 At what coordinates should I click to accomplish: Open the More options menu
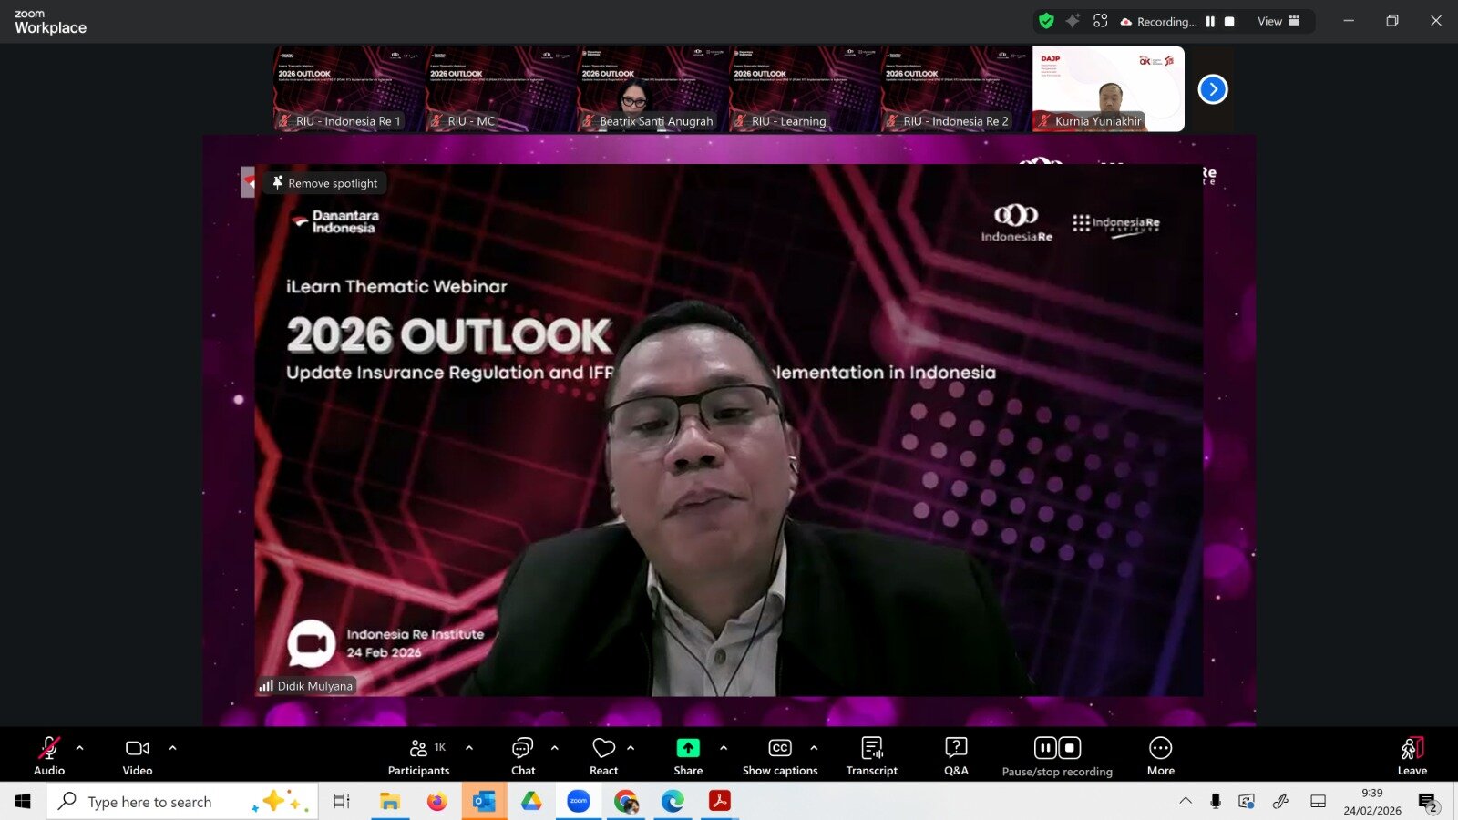pyautogui.click(x=1160, y=755)
